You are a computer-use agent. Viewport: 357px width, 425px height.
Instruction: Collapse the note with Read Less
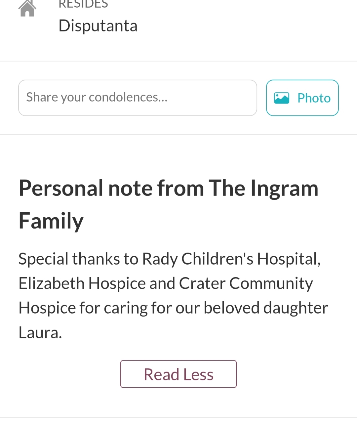[178, 374]
